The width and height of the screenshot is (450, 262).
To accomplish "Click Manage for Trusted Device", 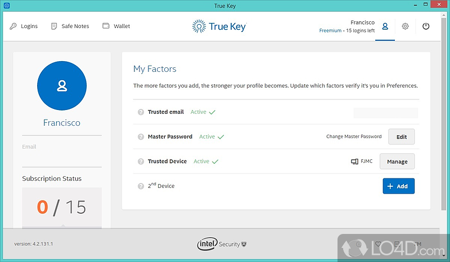I will click(397, 162).
